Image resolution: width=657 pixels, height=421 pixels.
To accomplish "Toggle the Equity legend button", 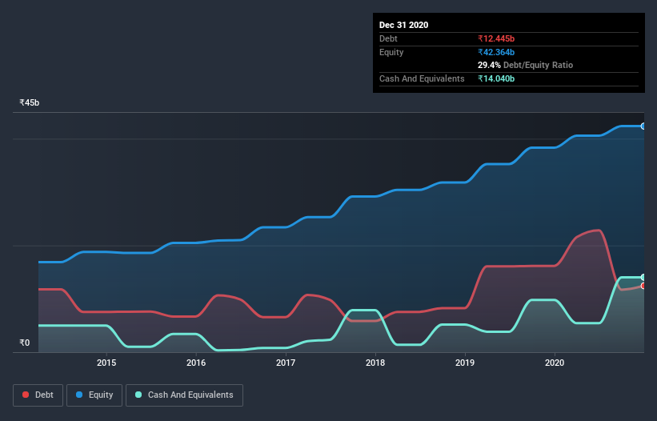I will (94, 395).
